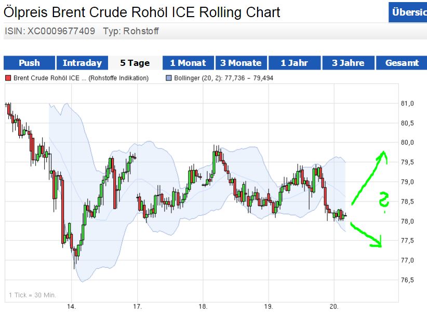The width and height of the screenshot is (427, 313).
Task: Click the green downward arrow annotation
Action: 368,235
